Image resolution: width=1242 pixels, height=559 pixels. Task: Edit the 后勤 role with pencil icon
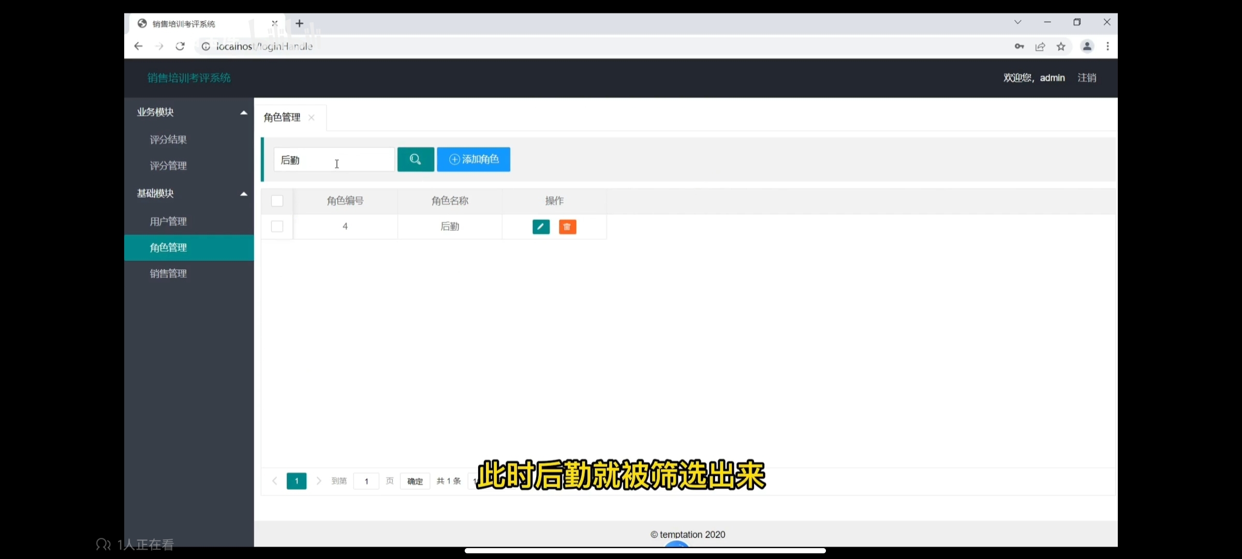click(541, 227)
